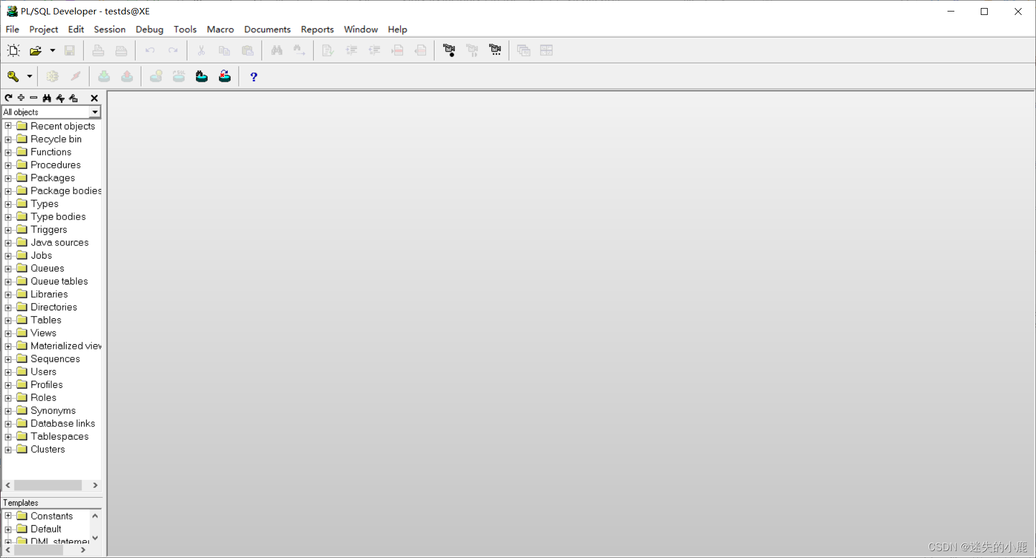Expand the Constants template folder
The height and width of the screenshot is (558, 1036).
click(8, 516)
